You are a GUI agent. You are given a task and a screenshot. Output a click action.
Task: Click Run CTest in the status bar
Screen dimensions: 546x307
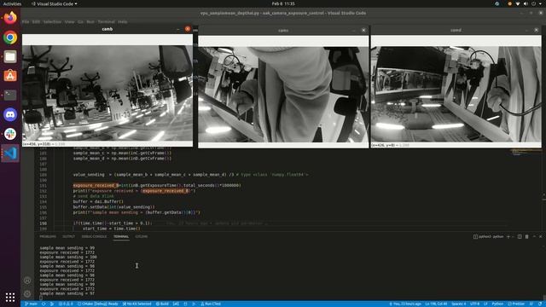(x=211, y=304)
